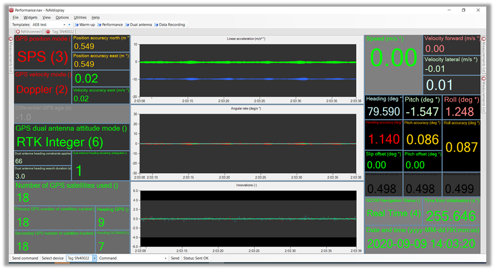Open the File menu
The width and height of the screenshot is (495, 270).
click(x=15, y=18)
